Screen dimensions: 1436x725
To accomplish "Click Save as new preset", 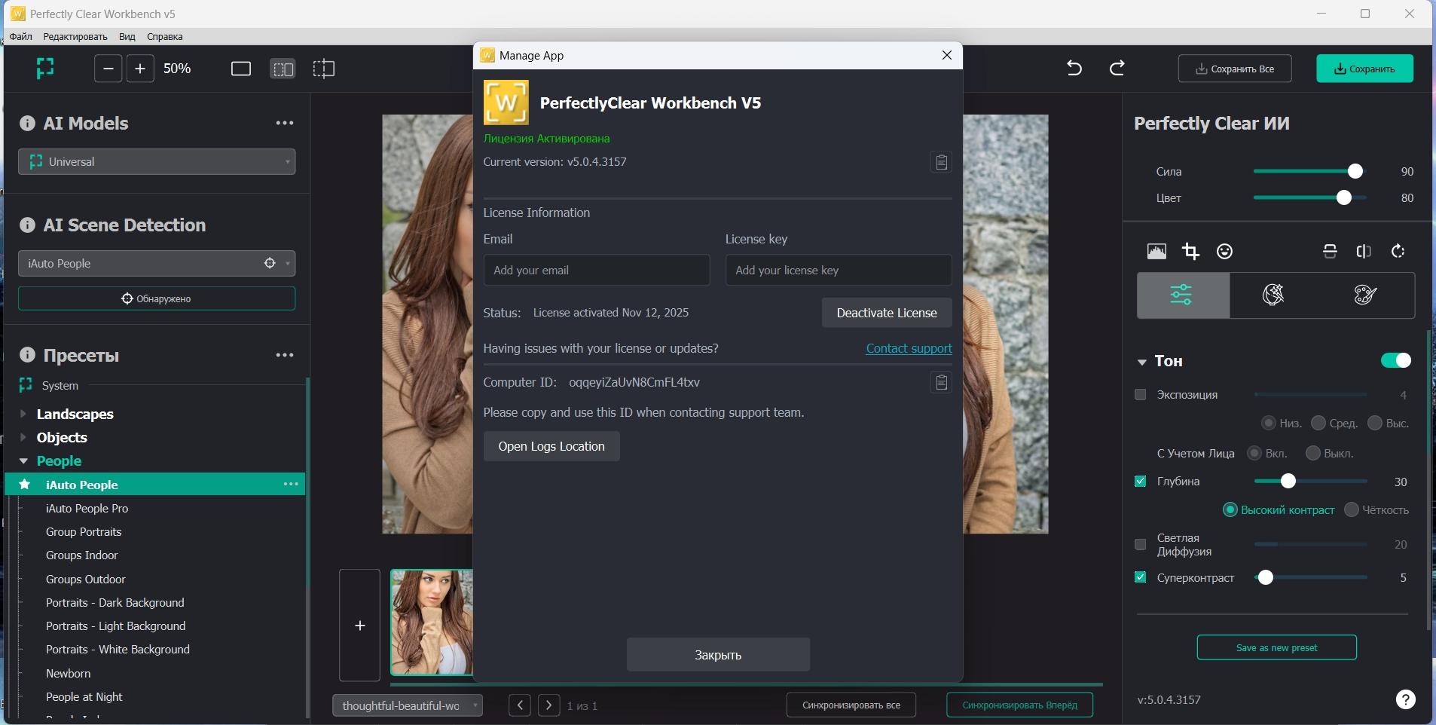I will point(1276,647).
